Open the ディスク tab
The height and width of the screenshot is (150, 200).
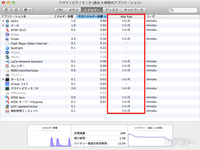(x=112, y=10)
